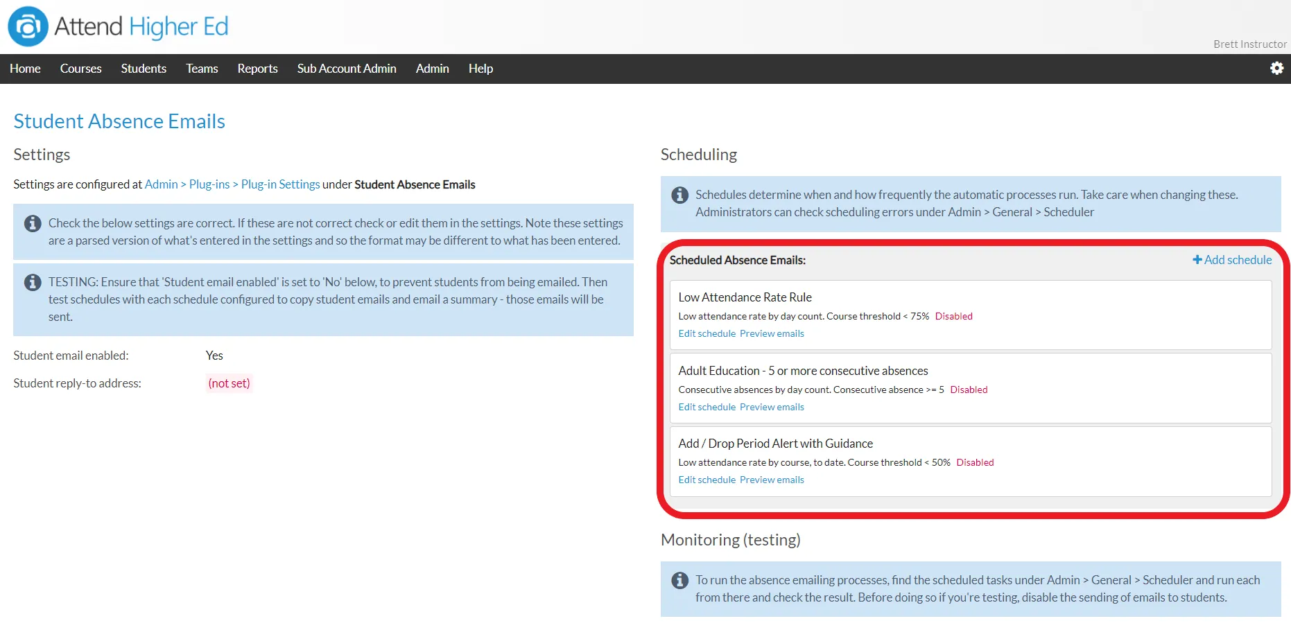This screenshot has width=1291, height=630.
Task: Open the Teams menu
Action: (202, 69)
